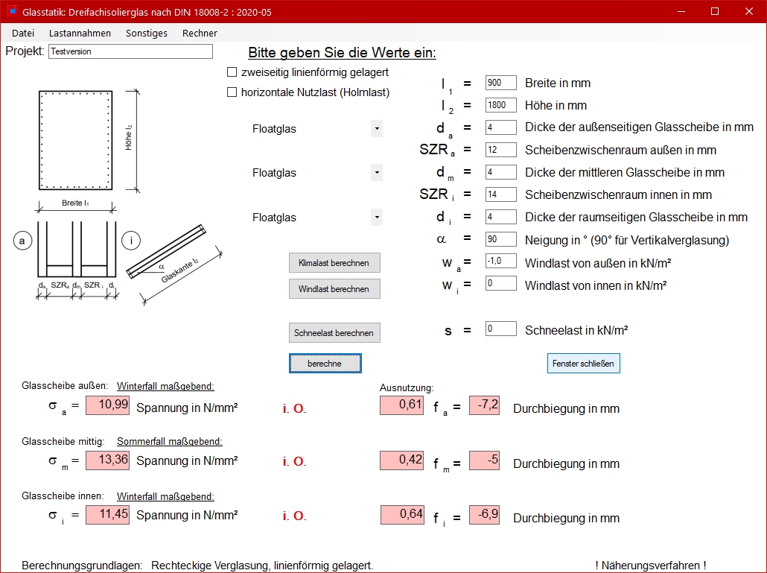Focus the Projekt name input field

point(130,51)
